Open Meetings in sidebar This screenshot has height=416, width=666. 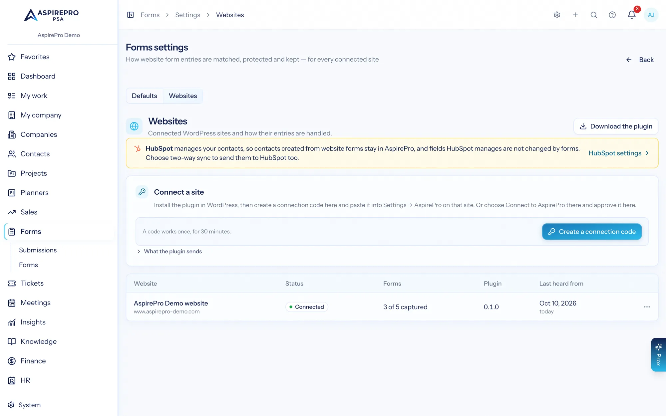click(x=59, y=303)
